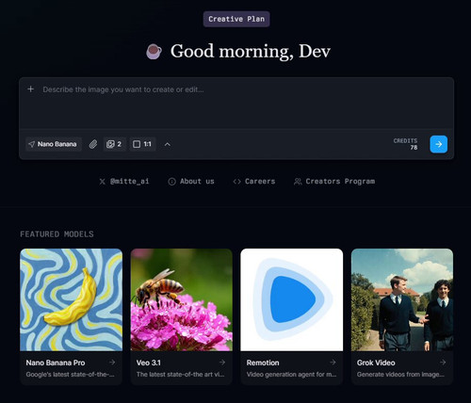
Task: Open the Veo 3.1 bee thumbnail
Action: [182, 299]
